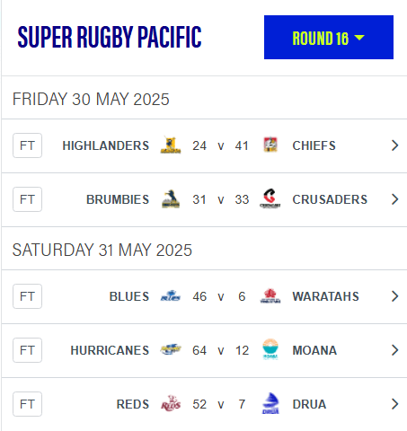Click the Blues team logo
Screen dimensions: 407x431
tap(171, 295)
